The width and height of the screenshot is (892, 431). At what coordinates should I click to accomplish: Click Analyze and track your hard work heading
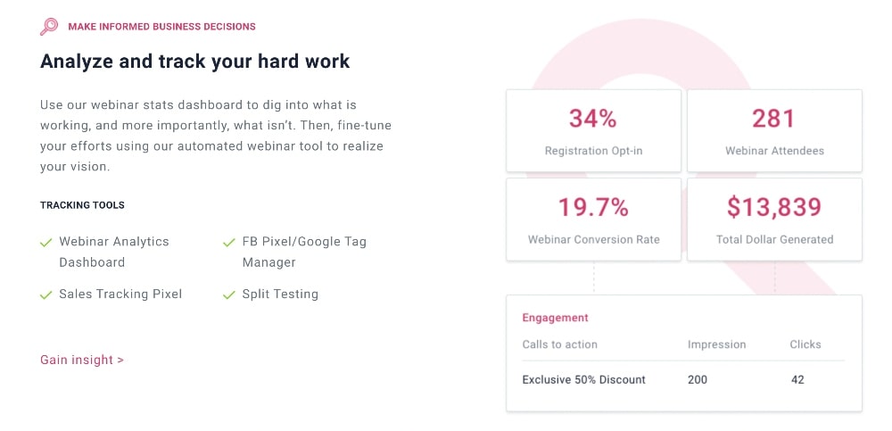[194, 62]
